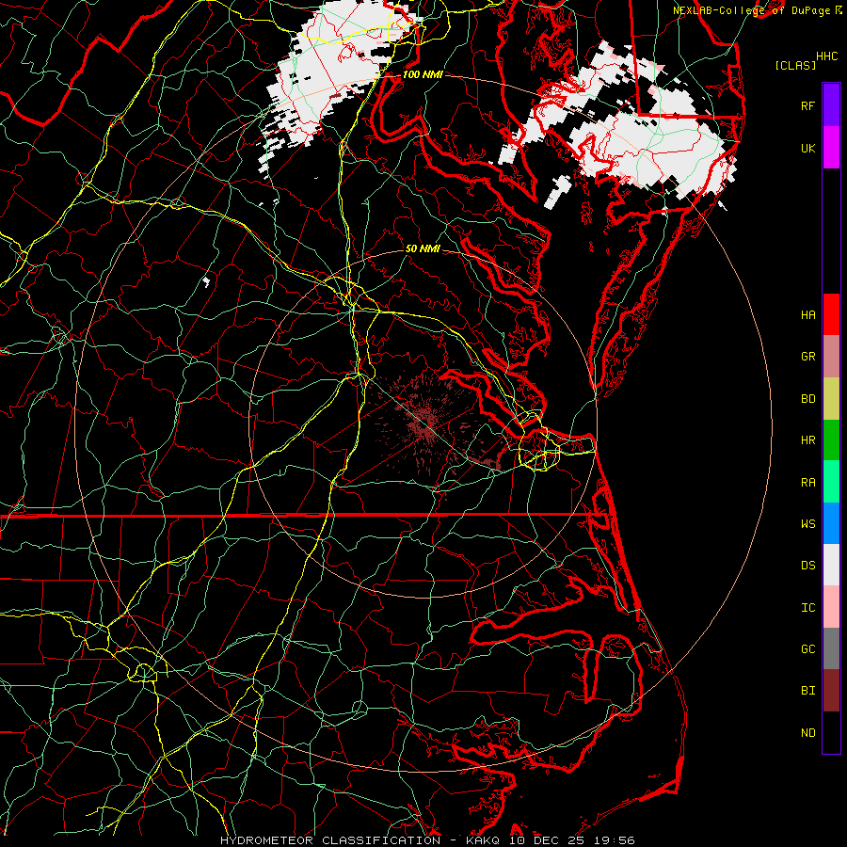Click the HA red legend swatch
Screen dimensions: 847x847
pos(831,314)
